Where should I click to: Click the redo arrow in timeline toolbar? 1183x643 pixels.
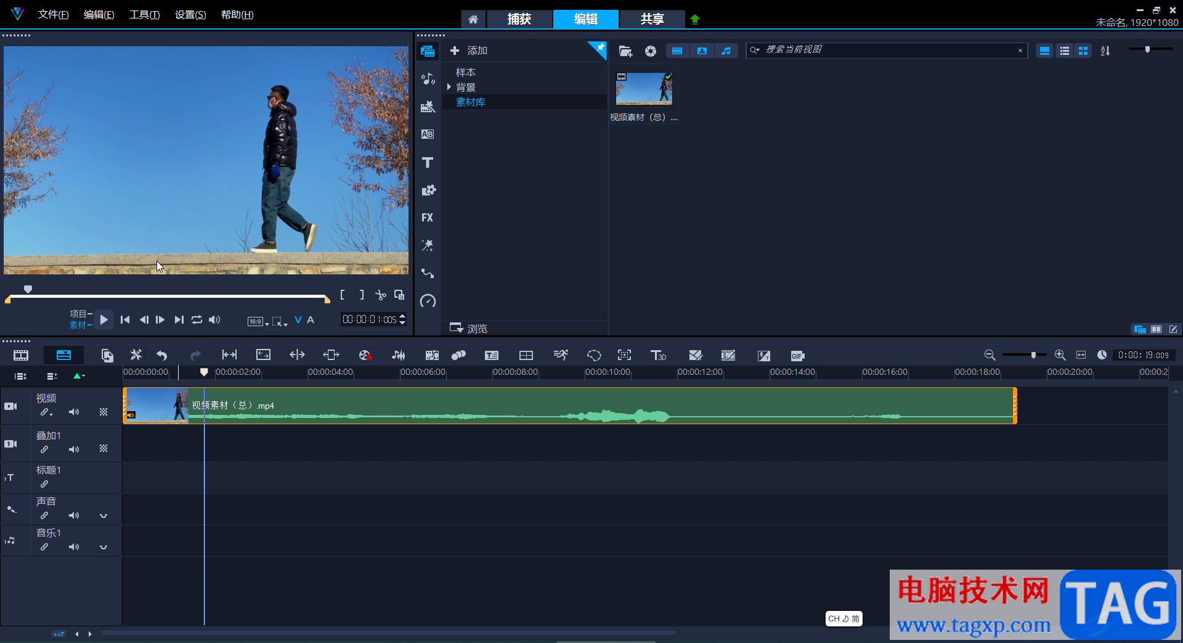pos(195,355)
